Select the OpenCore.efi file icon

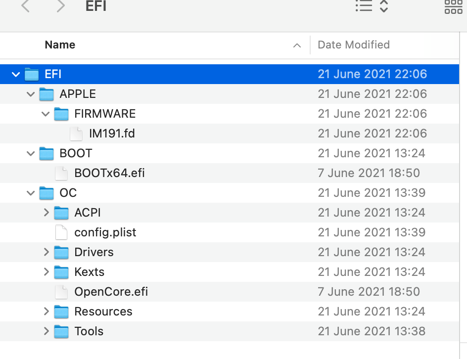coord(61,292)
